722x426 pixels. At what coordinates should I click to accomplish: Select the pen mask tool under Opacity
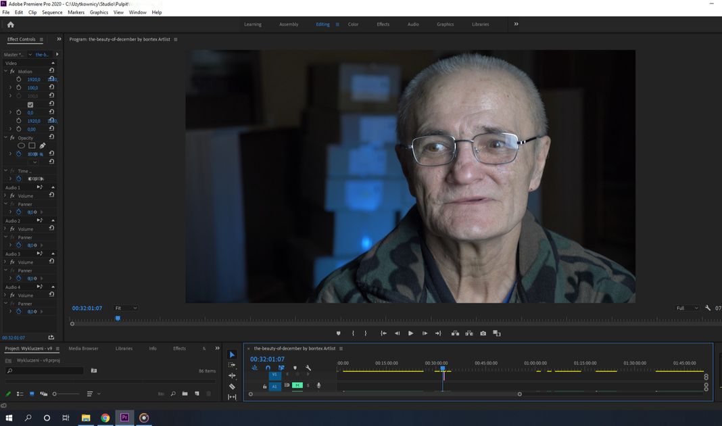[x=43, y=145]
